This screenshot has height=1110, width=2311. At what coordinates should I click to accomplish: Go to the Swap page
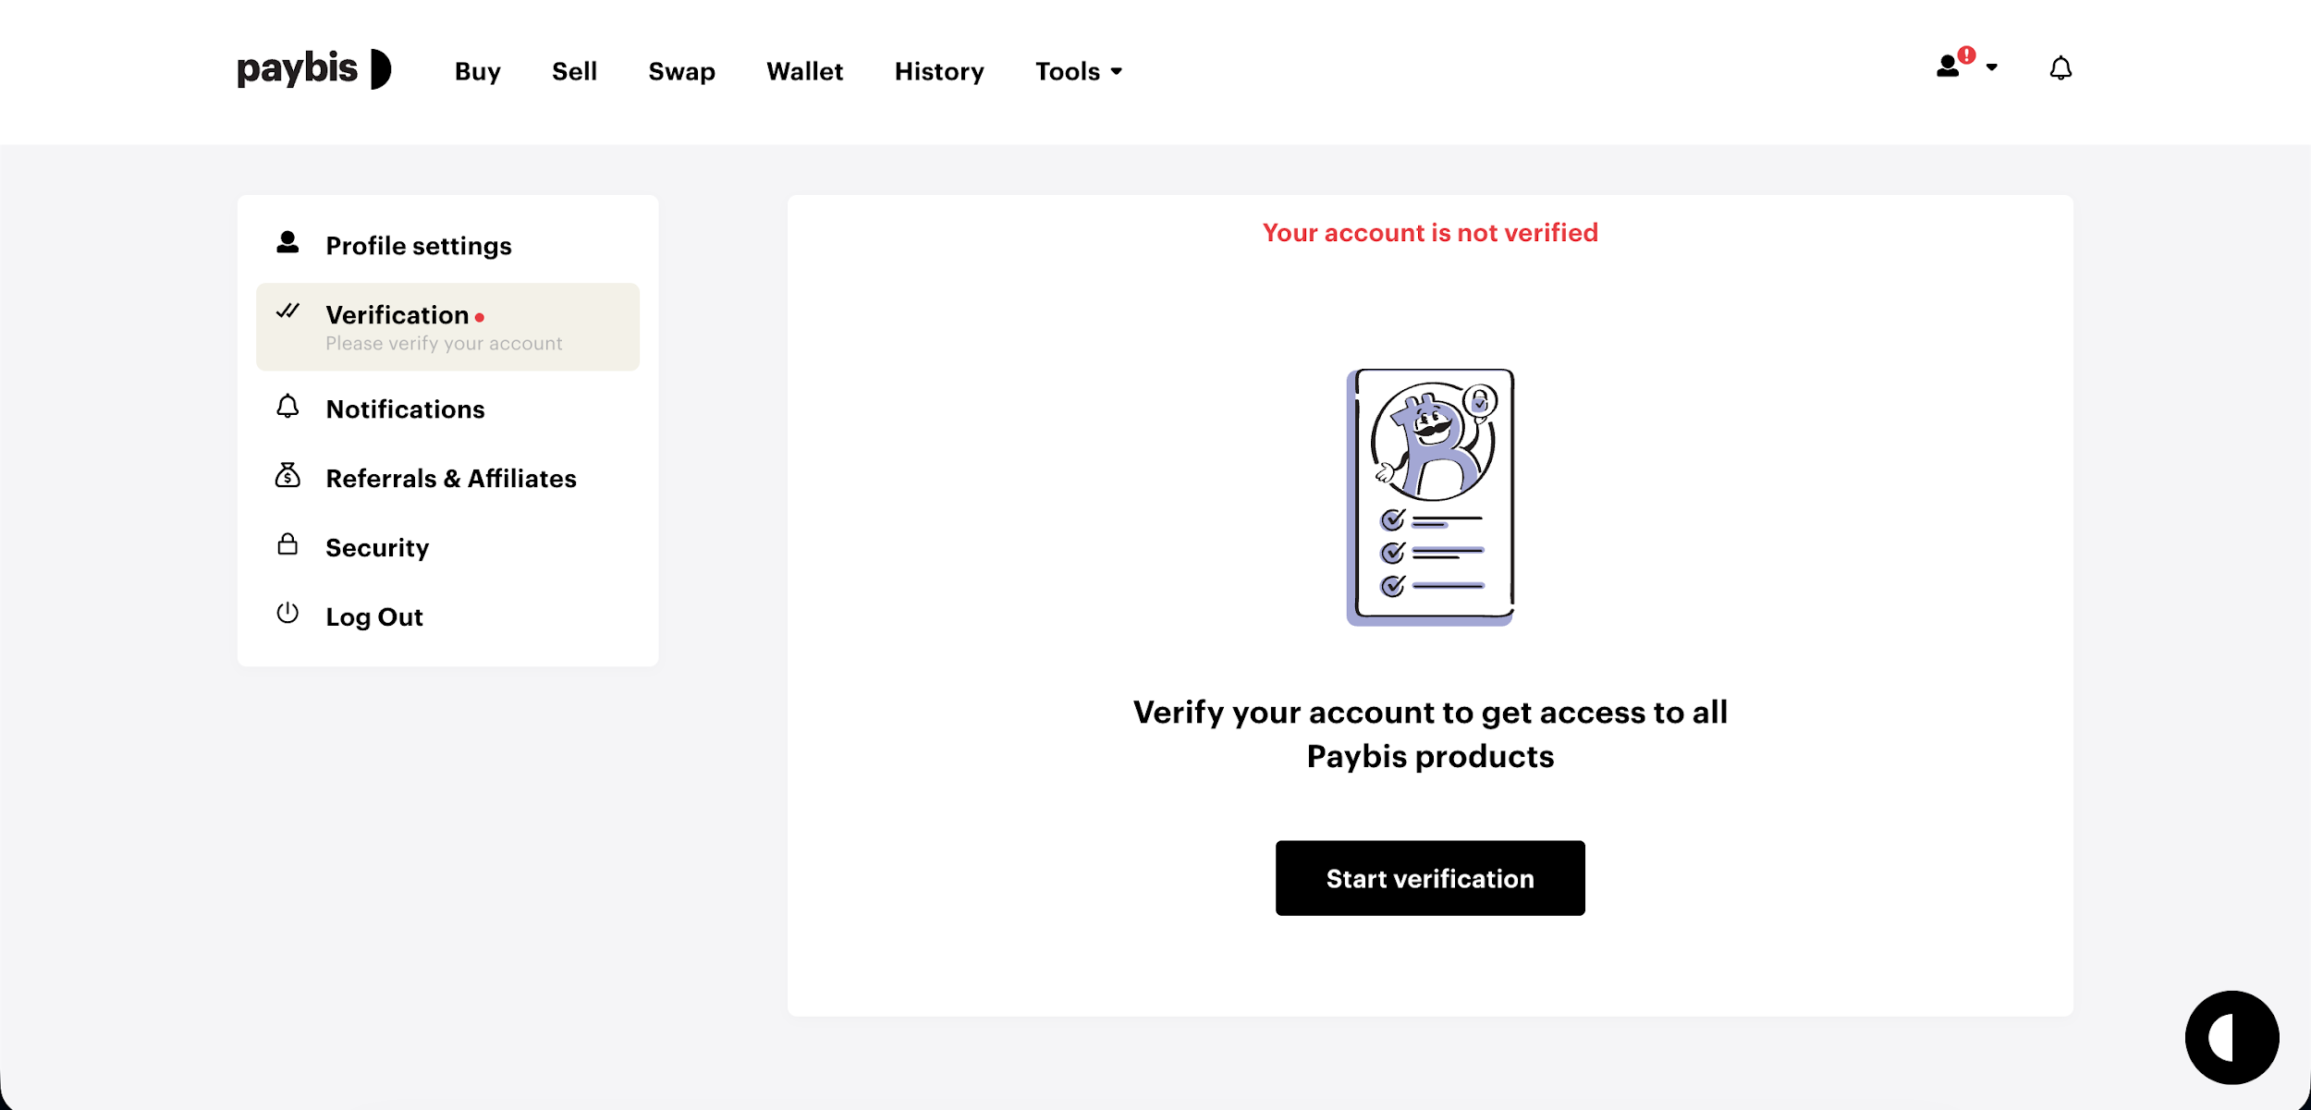coord(681,71)
